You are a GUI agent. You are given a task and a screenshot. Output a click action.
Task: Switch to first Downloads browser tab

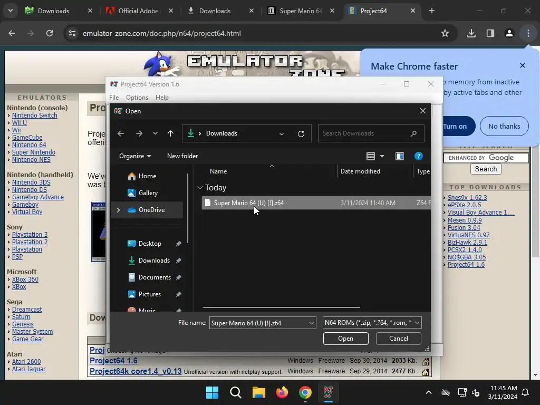click(53, 11)
